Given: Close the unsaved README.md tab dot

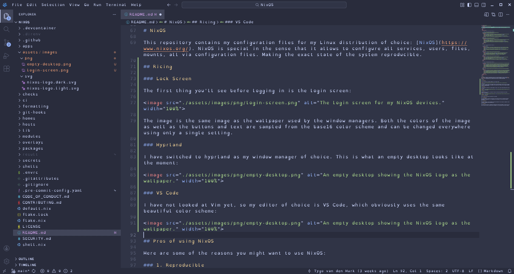Looking at the screenshot, I should pos(160,14).
